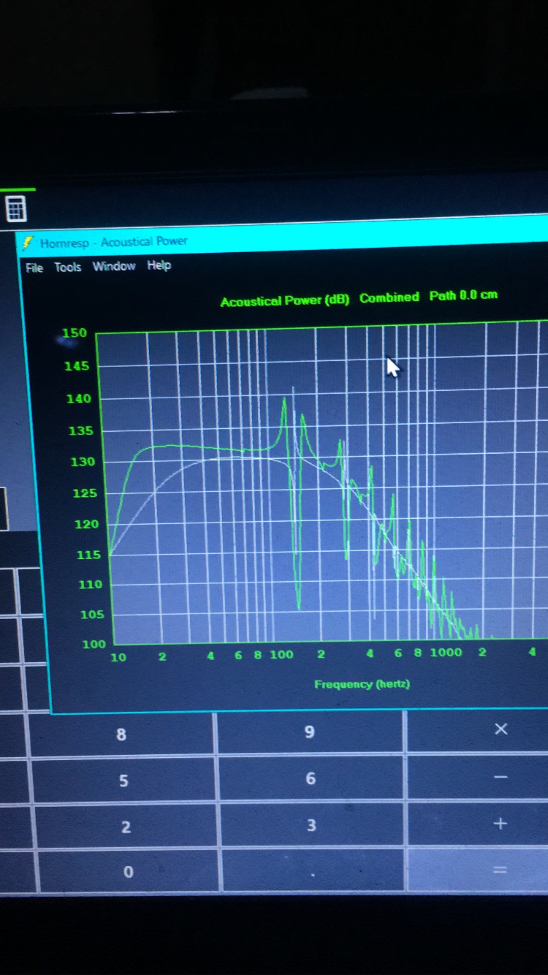
Task: Click the 2 key on Calculator
Action: 126,827
